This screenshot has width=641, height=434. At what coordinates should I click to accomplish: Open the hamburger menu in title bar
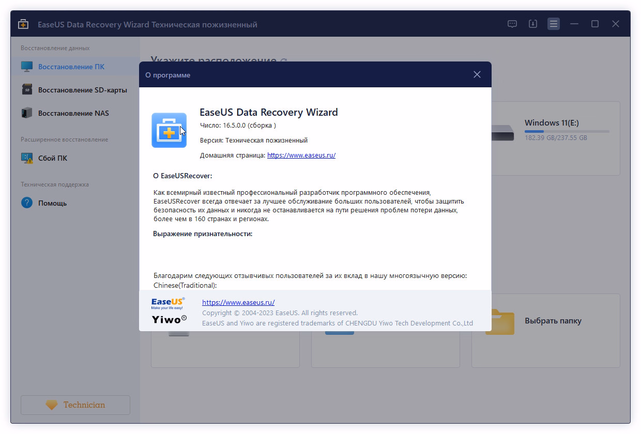point(554,24)
